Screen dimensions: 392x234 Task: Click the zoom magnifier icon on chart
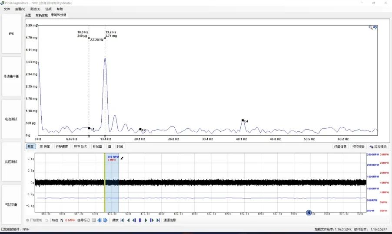[371, 27]
